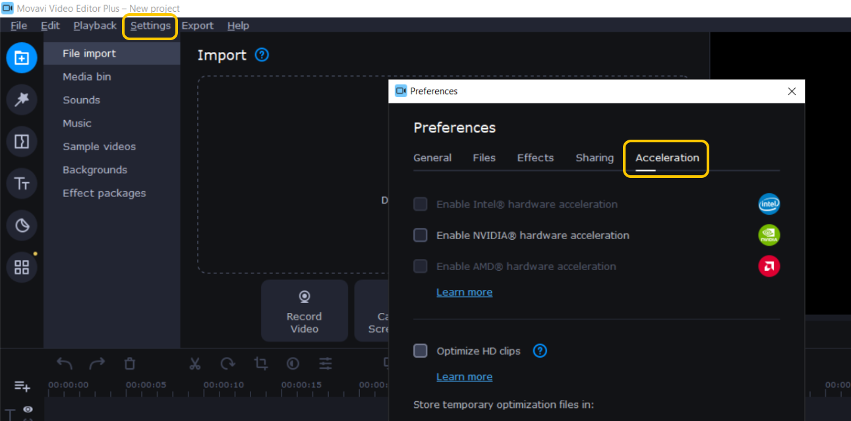Click the Undo arrow
Viewport: 851px width, 421px height.
(x=64, y=363)
